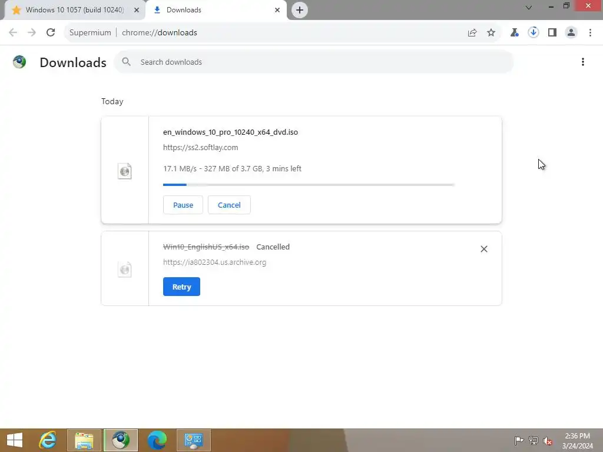603x452 pixels.
Task: Open the Windows Start menu
Action: (x=15, y=440)
